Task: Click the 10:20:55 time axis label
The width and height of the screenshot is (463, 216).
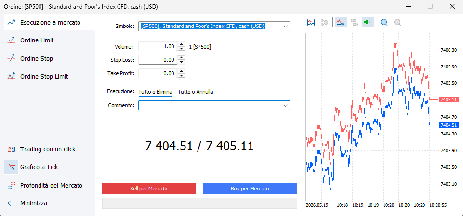Action: click(x=438, y=205)
